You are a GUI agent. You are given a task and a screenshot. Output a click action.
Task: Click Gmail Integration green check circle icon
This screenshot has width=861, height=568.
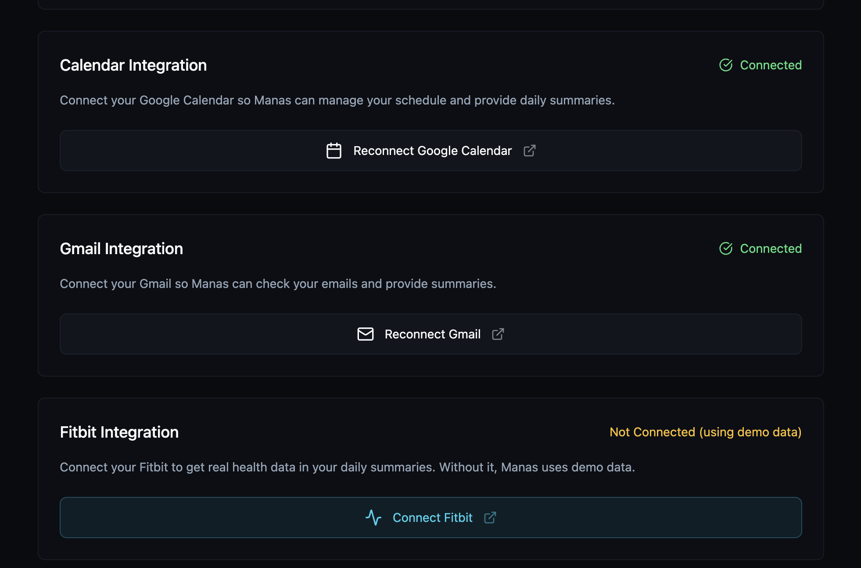726,248
